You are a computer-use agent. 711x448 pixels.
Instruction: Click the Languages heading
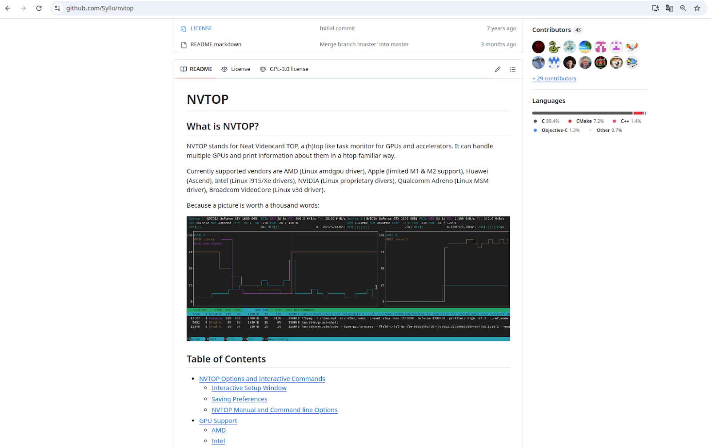549,101
